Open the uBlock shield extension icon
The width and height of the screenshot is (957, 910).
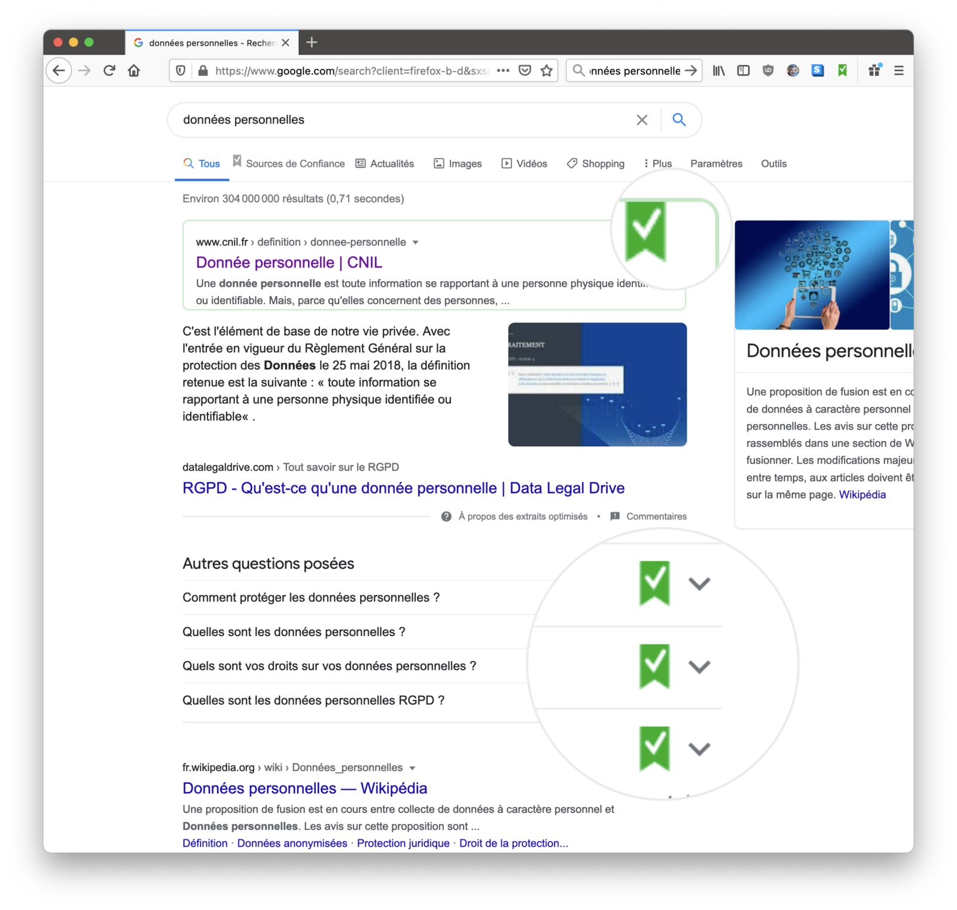click(x=768, y=71)
